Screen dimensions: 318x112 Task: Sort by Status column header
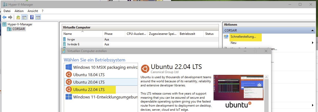click(211, 34)
